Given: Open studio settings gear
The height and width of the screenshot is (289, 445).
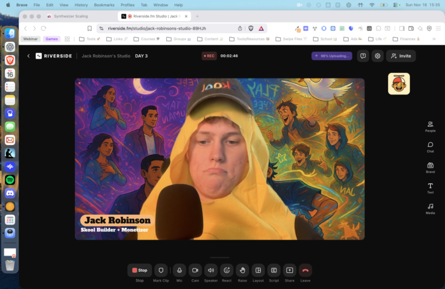Looking at the screenshot, I should pos(378,56).
